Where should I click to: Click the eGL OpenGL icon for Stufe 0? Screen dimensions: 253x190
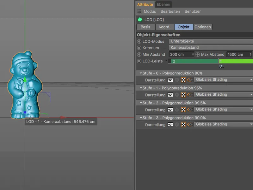coord(190,80)
